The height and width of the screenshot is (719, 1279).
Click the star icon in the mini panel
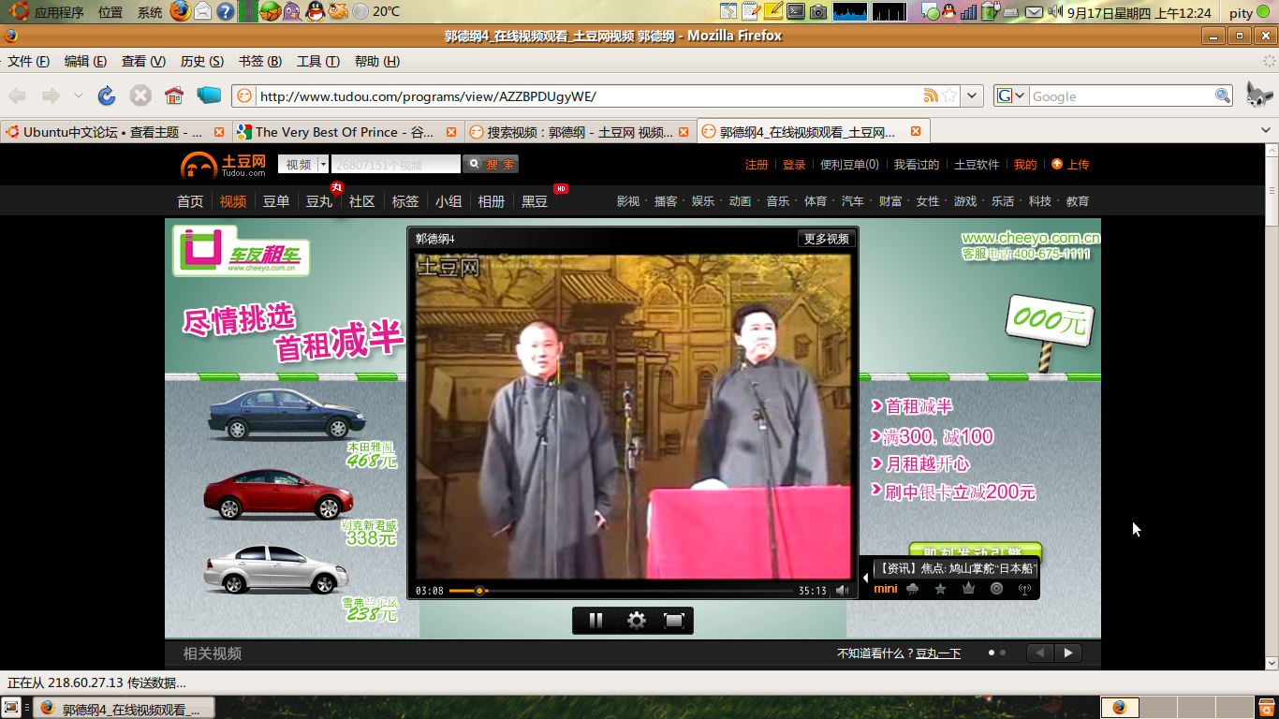coord(941,589)
